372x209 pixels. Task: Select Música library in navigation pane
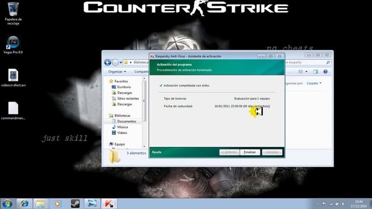point(120,127)
